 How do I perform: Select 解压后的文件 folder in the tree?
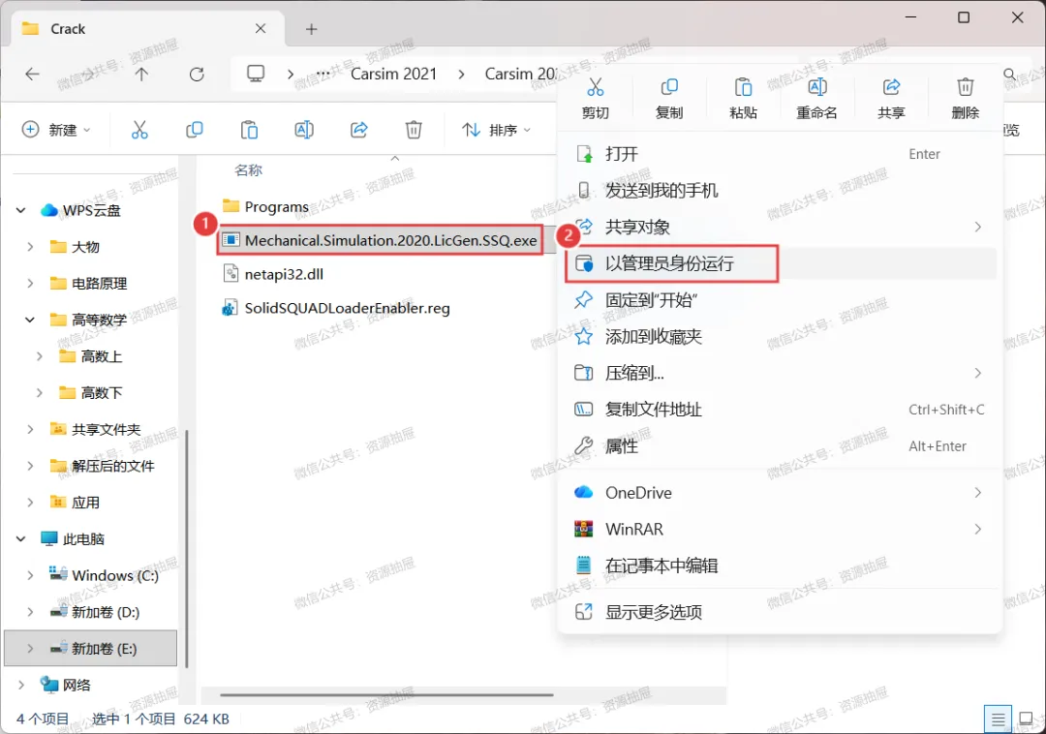(102, 466)
